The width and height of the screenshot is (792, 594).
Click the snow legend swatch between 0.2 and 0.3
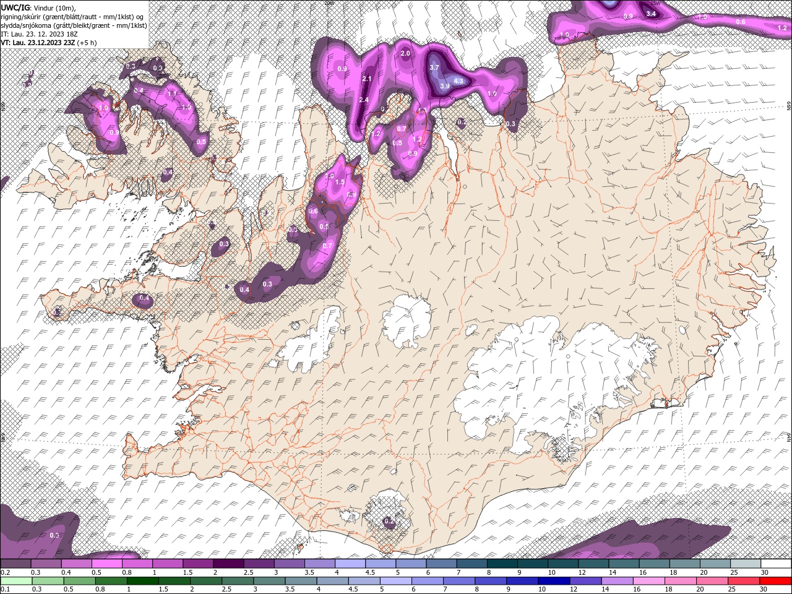(x=15, y=564)
